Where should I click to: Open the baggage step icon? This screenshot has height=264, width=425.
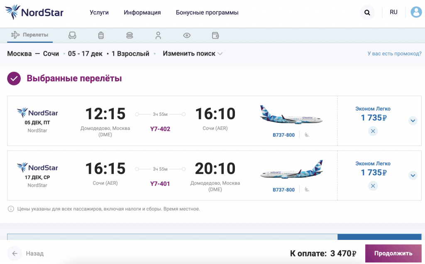pyautogui.click(x=101, y=35)
